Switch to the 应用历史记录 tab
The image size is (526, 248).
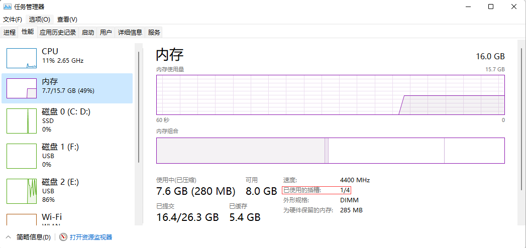(x=58, y=32)
